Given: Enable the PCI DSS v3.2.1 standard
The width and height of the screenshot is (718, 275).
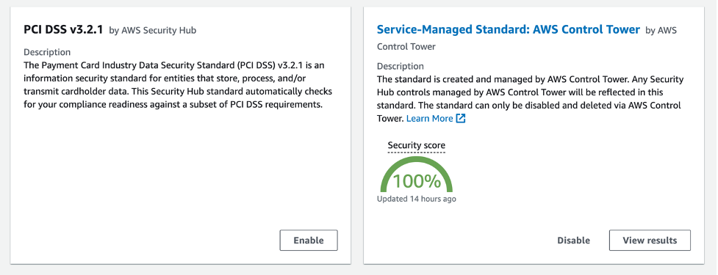Looking at the screenshot, I should click(x=309, y=241).
